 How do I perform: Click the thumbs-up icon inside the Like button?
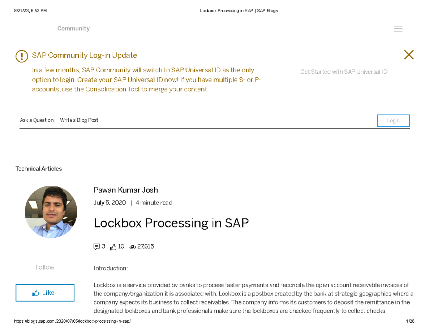click(x=36, y=293)
